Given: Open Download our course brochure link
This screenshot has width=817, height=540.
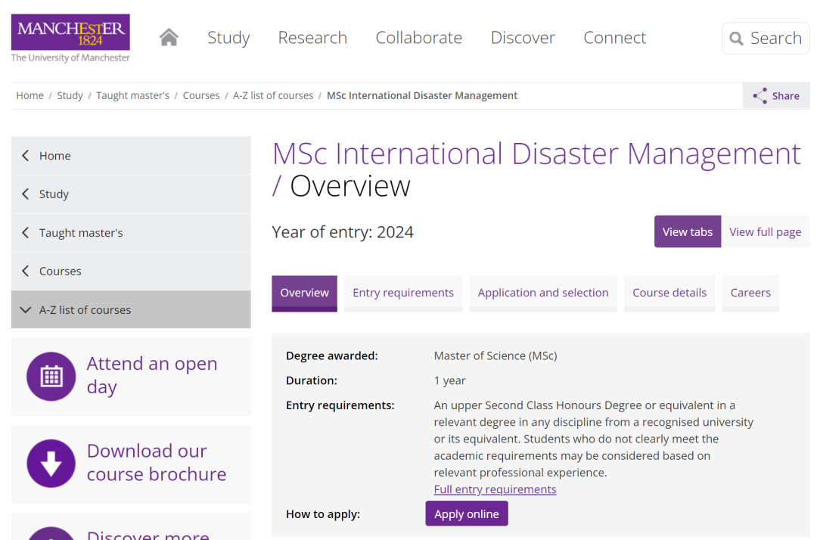Looking at the screenshot, I should click(157, 462).
